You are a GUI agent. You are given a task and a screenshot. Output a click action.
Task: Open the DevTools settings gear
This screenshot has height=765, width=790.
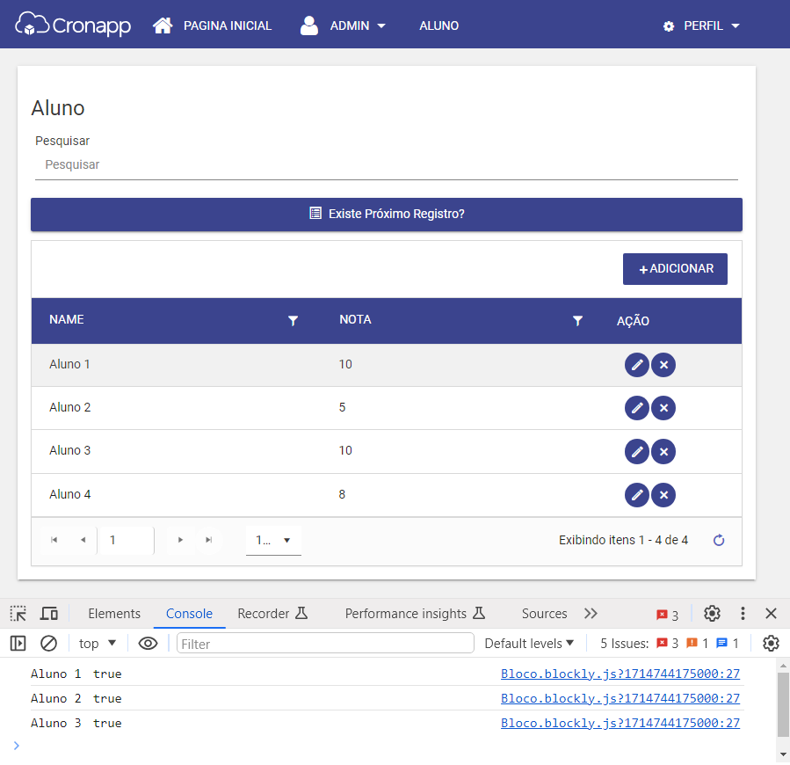(x=712, y=613)
